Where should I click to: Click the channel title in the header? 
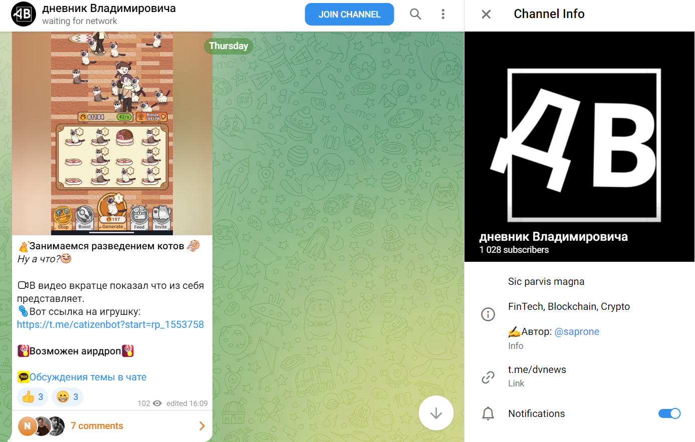click(x=109, y=9)
